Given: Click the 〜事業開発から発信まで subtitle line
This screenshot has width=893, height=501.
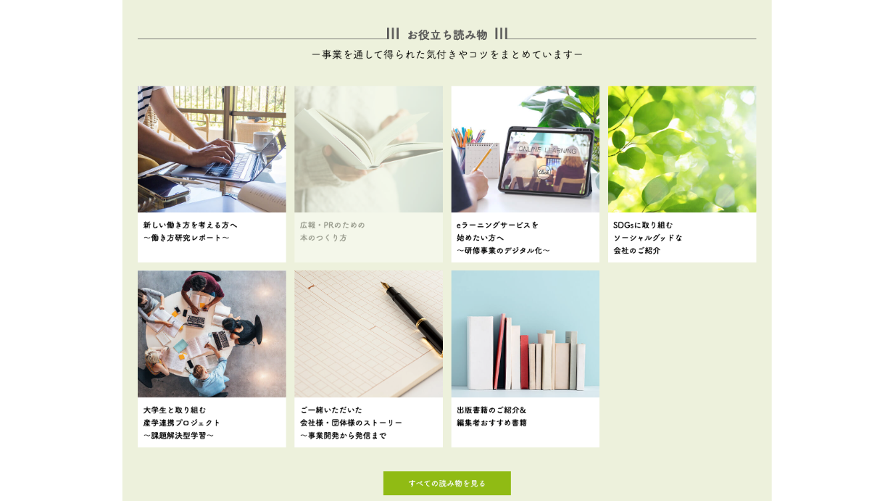Looking at the screenshot, I should point(344,436).
